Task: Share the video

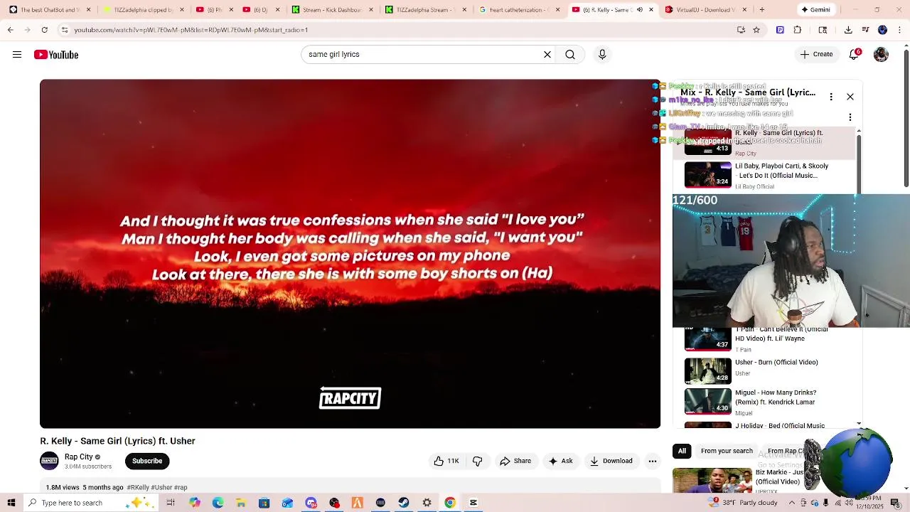Action: 515,461
